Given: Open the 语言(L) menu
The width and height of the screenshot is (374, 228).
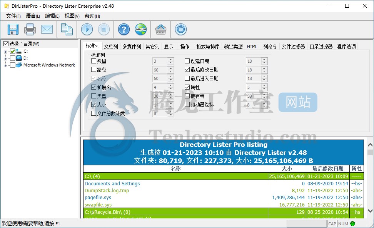Looking at the screenshot, I should click(x=33, y=16).
